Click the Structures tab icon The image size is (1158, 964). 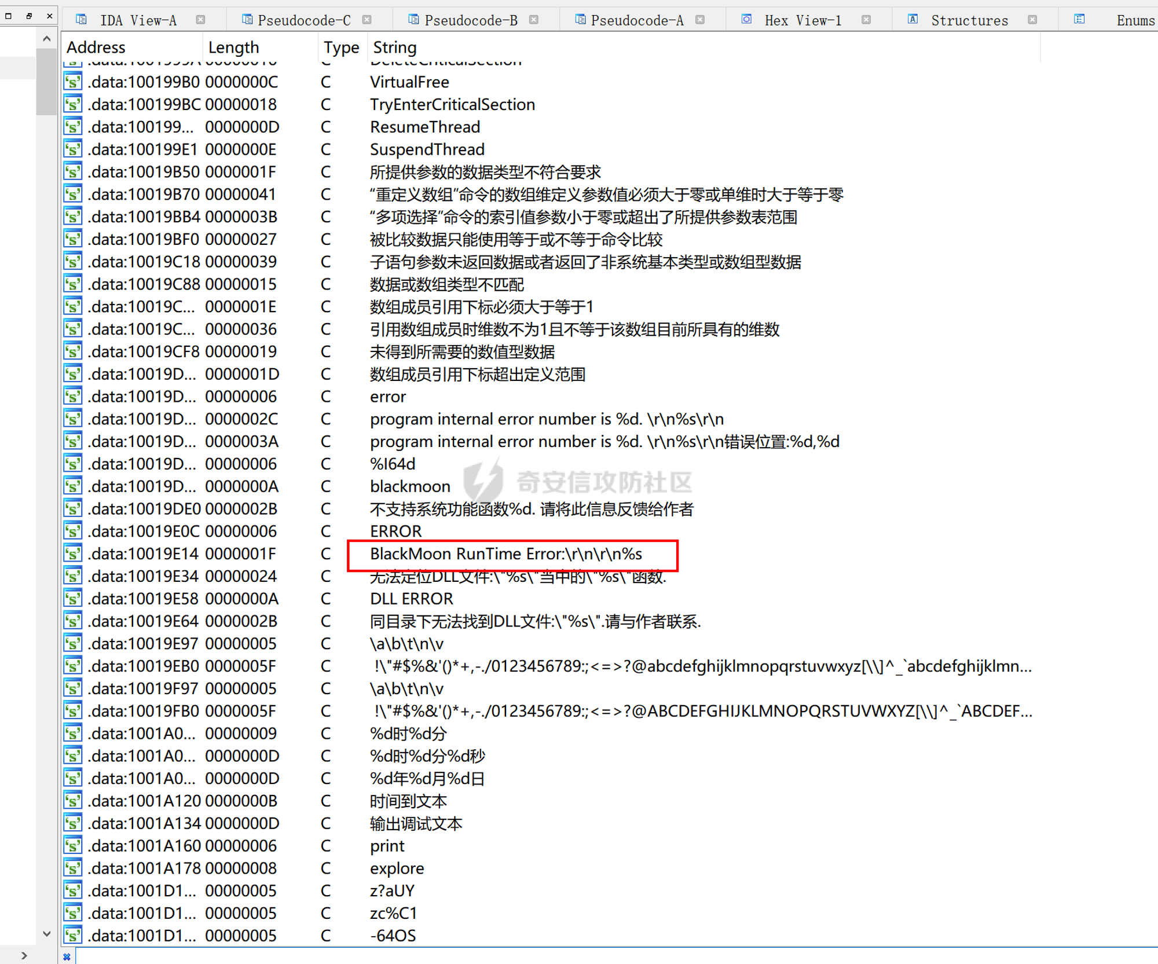click(913, 20)
